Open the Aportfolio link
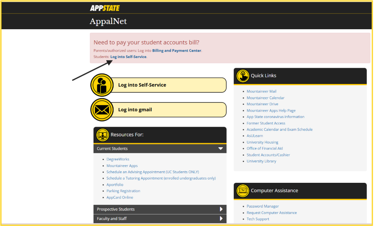This screenshot has height=226, width=374. point(115,185)
